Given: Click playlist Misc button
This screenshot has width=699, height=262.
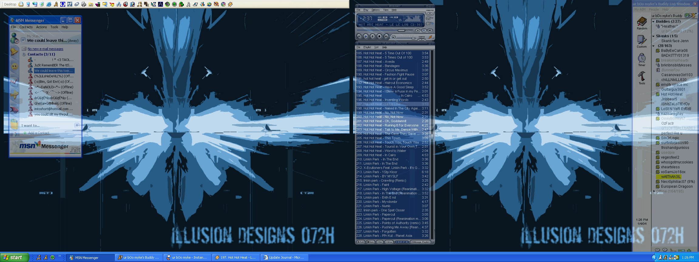Looking at the screenshot, I should coord(389,242).
